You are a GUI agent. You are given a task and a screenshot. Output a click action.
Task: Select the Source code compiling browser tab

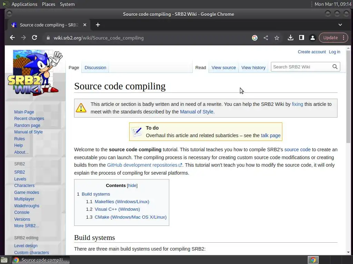[49, 25]
